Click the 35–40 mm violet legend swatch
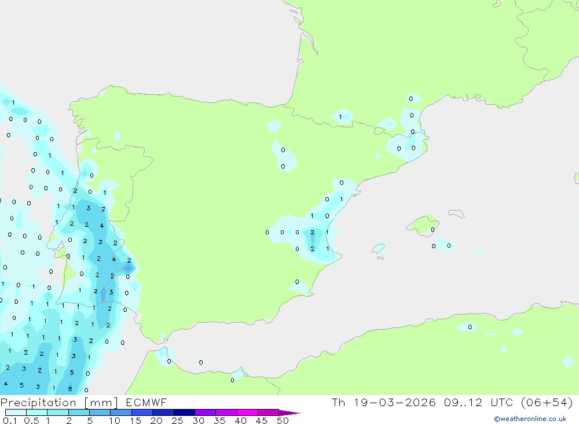Image resolution: width=579 pixels, height=424 pixels. [226, 412]
